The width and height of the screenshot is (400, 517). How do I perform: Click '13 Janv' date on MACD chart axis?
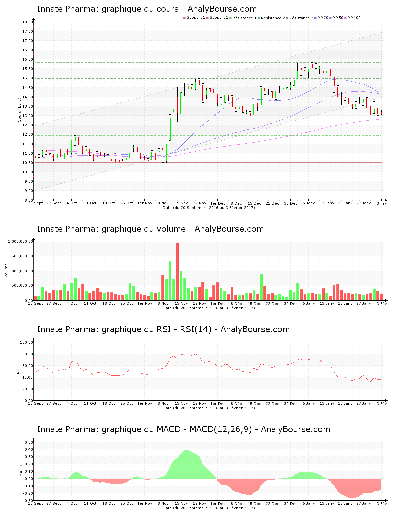(x=327, y=503)
